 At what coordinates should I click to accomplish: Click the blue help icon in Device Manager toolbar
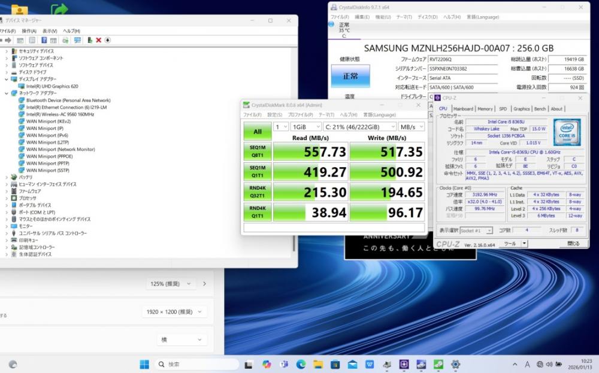(43, 40)
